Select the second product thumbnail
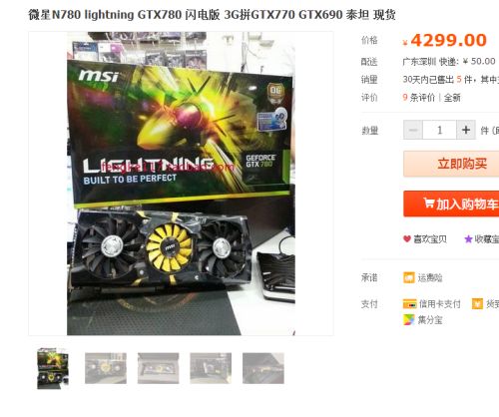The image size is (499, 417). coord(106,368)
